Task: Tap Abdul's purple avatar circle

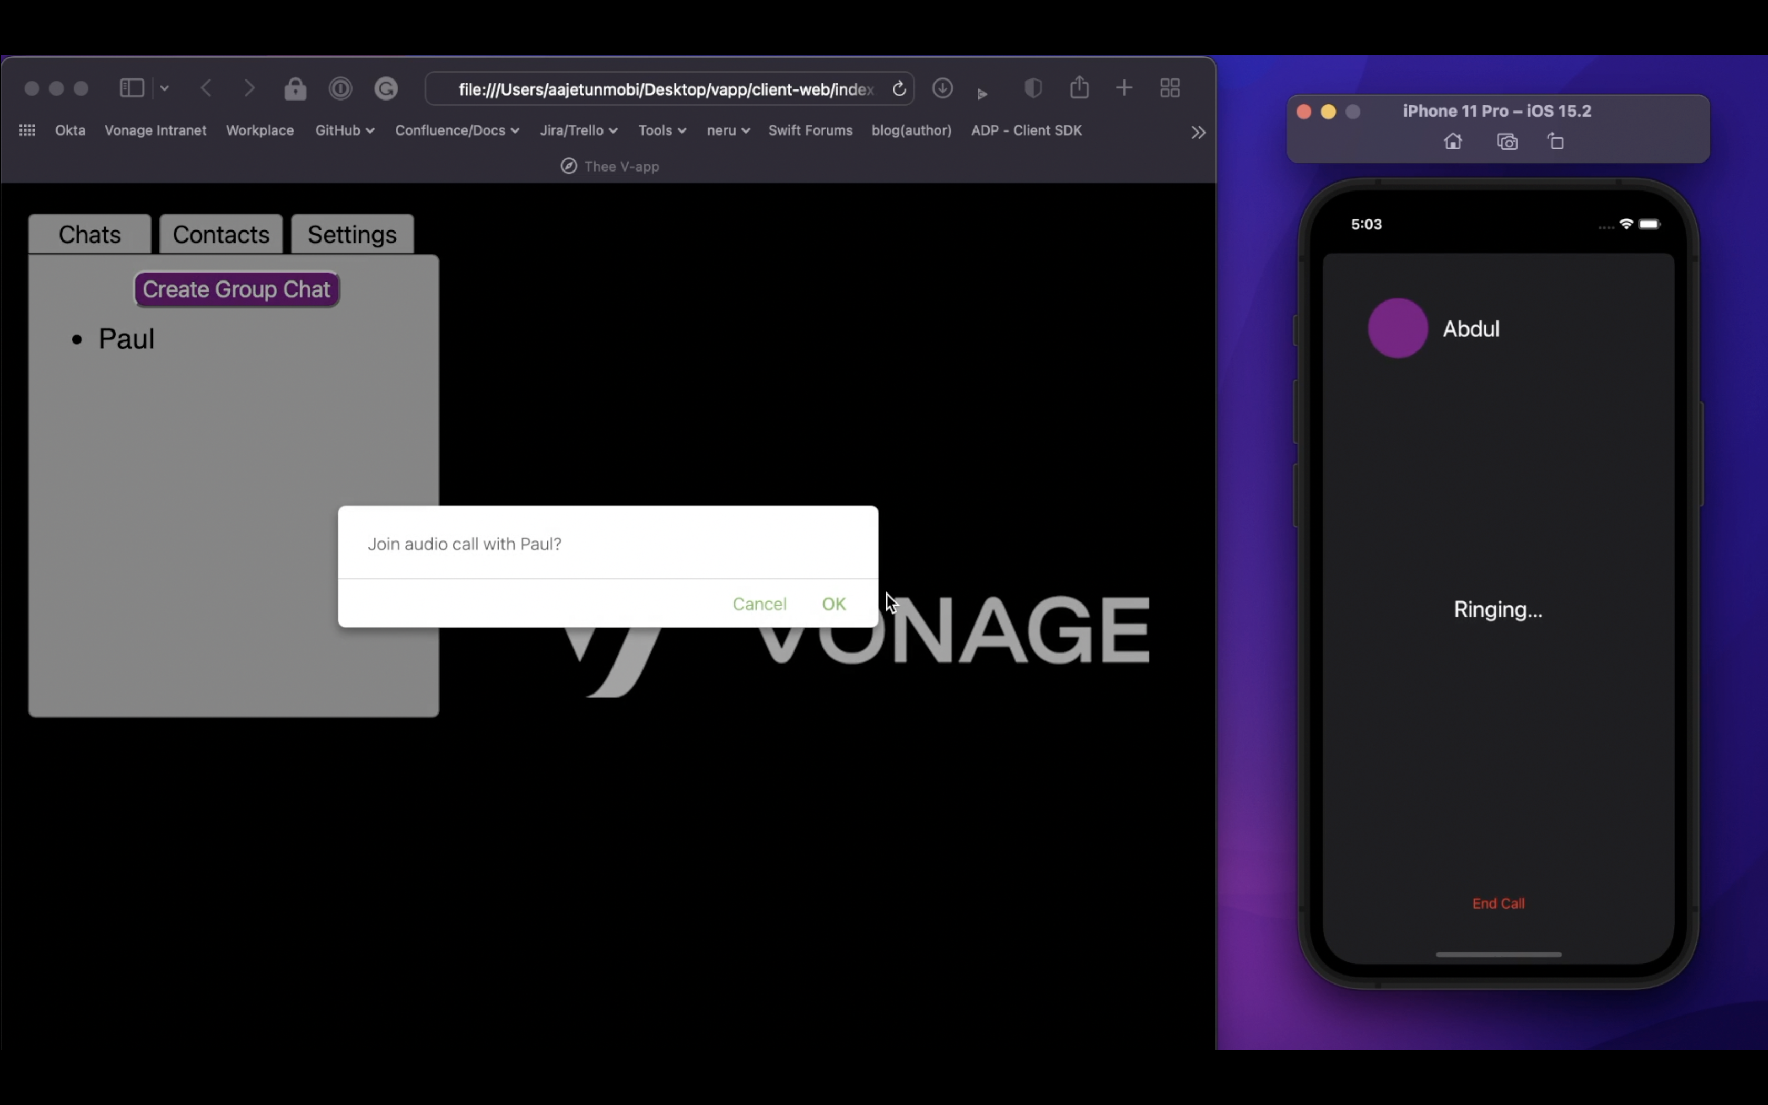Action: [1398, 328]
